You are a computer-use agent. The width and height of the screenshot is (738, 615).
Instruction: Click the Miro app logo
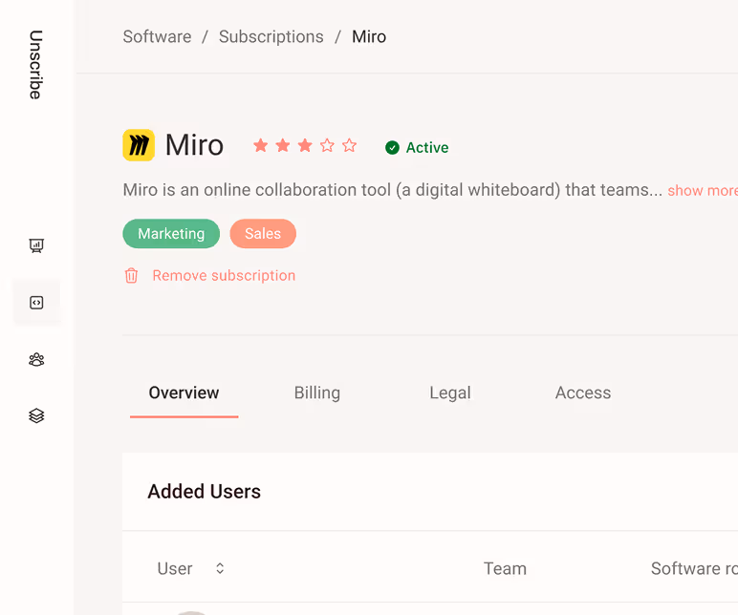click(139, 145)
